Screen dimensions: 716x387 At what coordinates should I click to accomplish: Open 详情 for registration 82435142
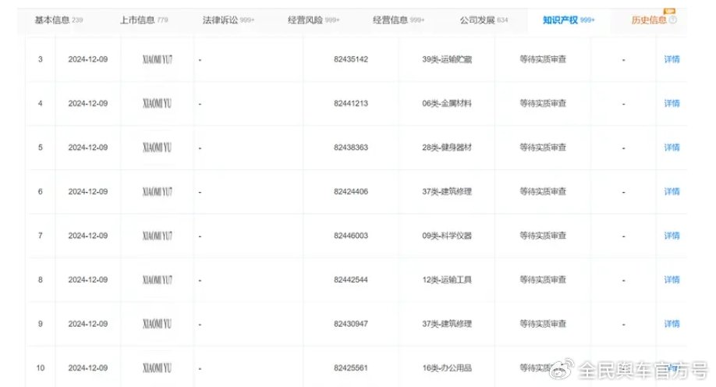coord(671,59)
